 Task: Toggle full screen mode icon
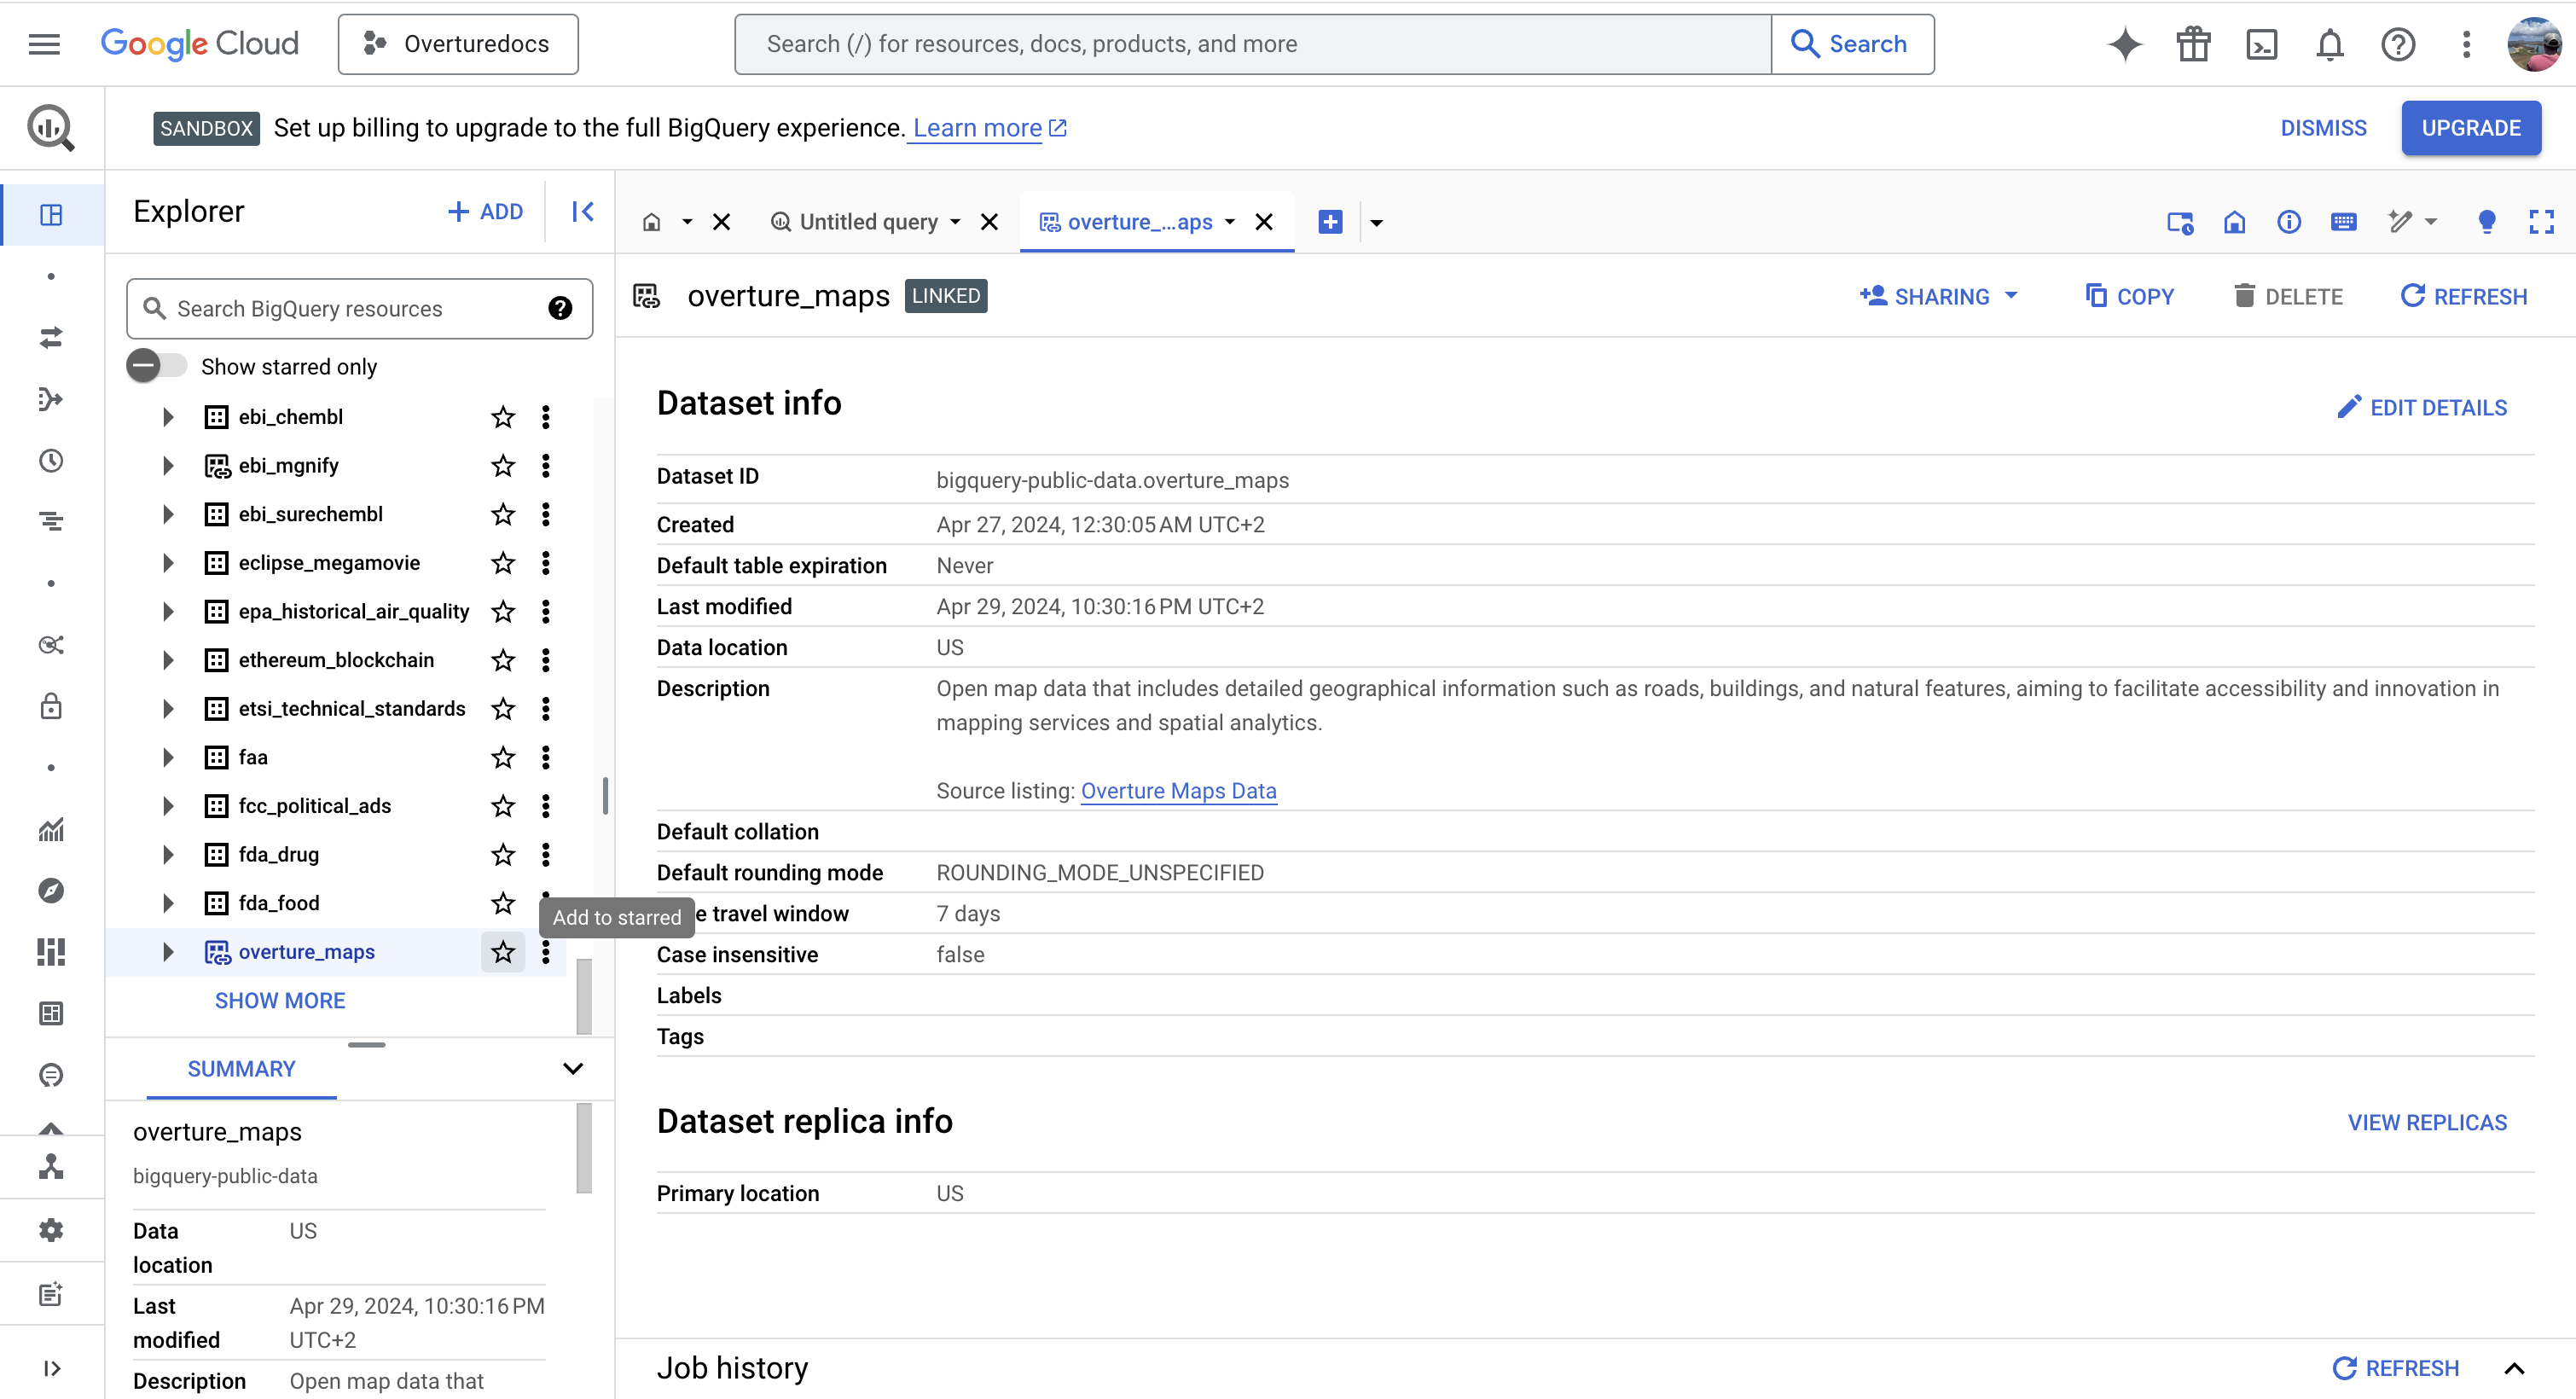[x=2541, y=222]
